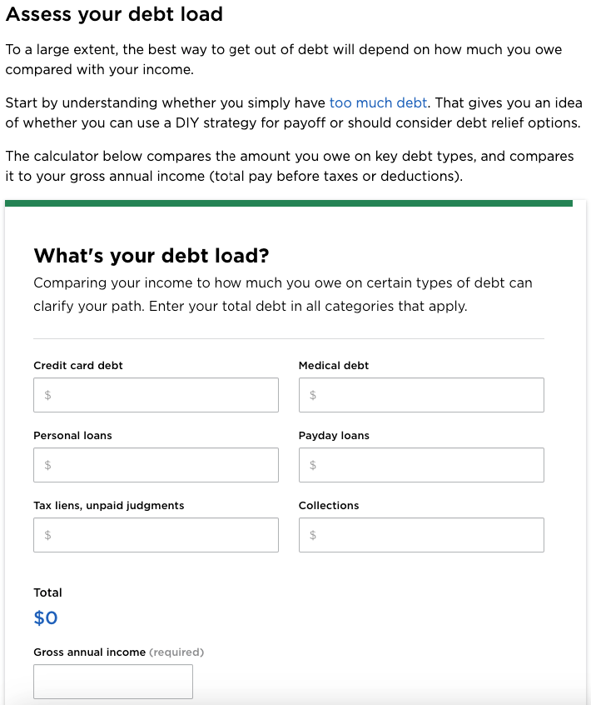
Task: Focus the Tax liens, unpaid judgments field
Action: pos(156,535)
